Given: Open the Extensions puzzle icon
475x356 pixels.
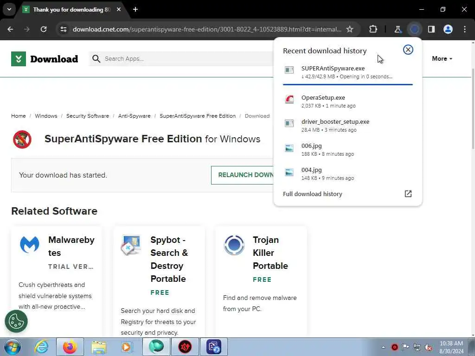Looking at the screenshot, I should pos(373,29).
